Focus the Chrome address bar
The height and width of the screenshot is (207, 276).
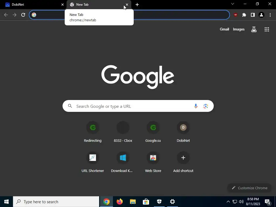click(129, 15)
